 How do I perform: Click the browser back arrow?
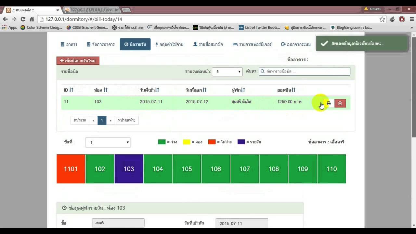pos(5,19)
